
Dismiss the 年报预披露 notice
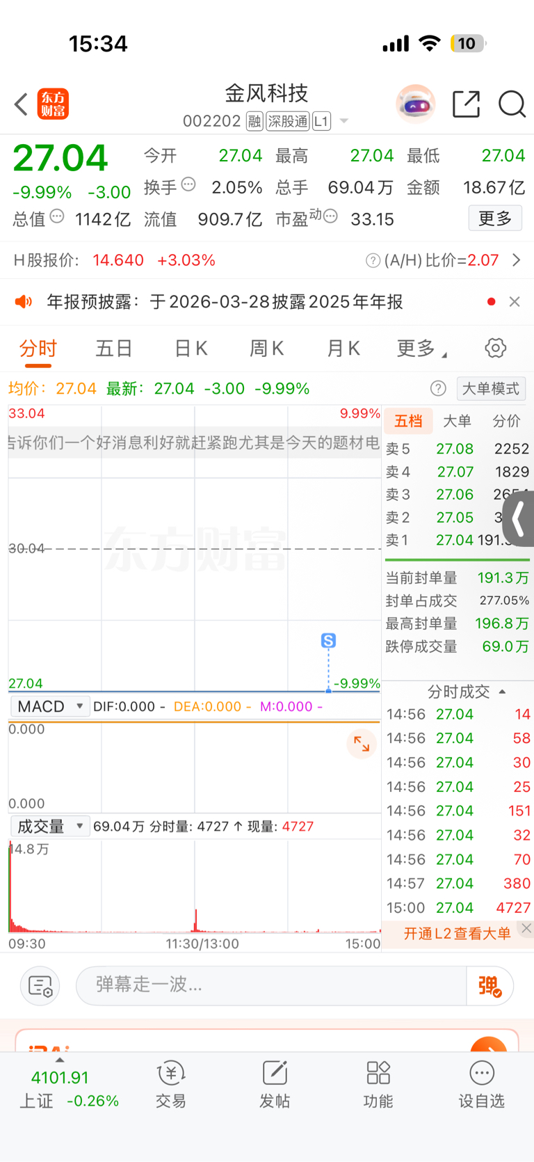515,301
